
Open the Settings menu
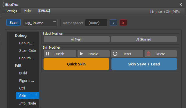click(x=11, y=11)
